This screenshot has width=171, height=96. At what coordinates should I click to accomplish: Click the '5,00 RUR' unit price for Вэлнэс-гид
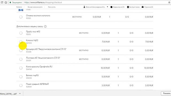[106, 77]
